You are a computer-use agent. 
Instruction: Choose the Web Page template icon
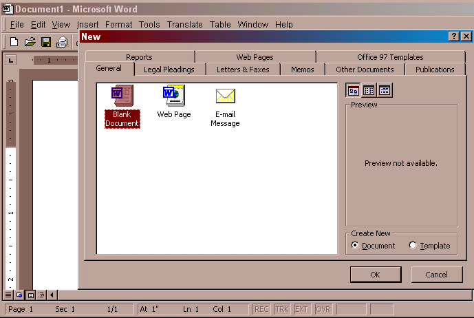(x=173, y=97)
